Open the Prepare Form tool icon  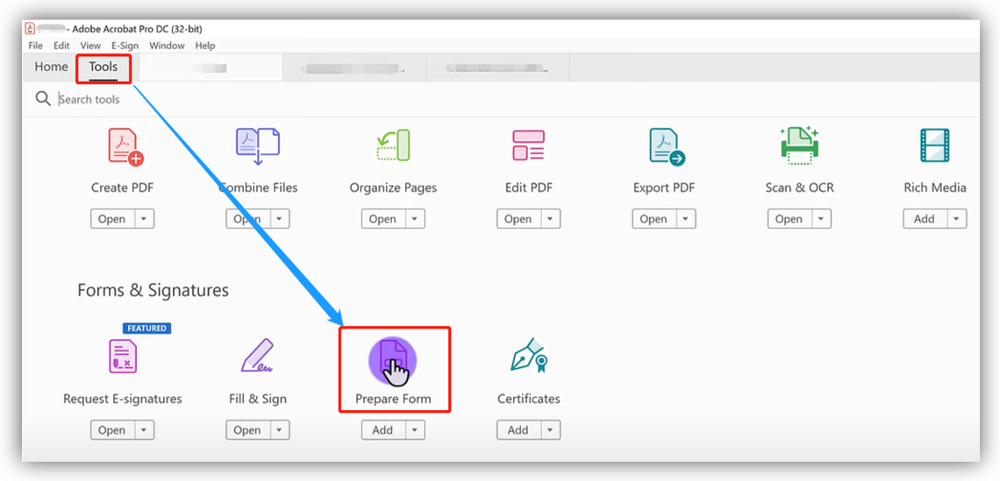coord(393,361)
